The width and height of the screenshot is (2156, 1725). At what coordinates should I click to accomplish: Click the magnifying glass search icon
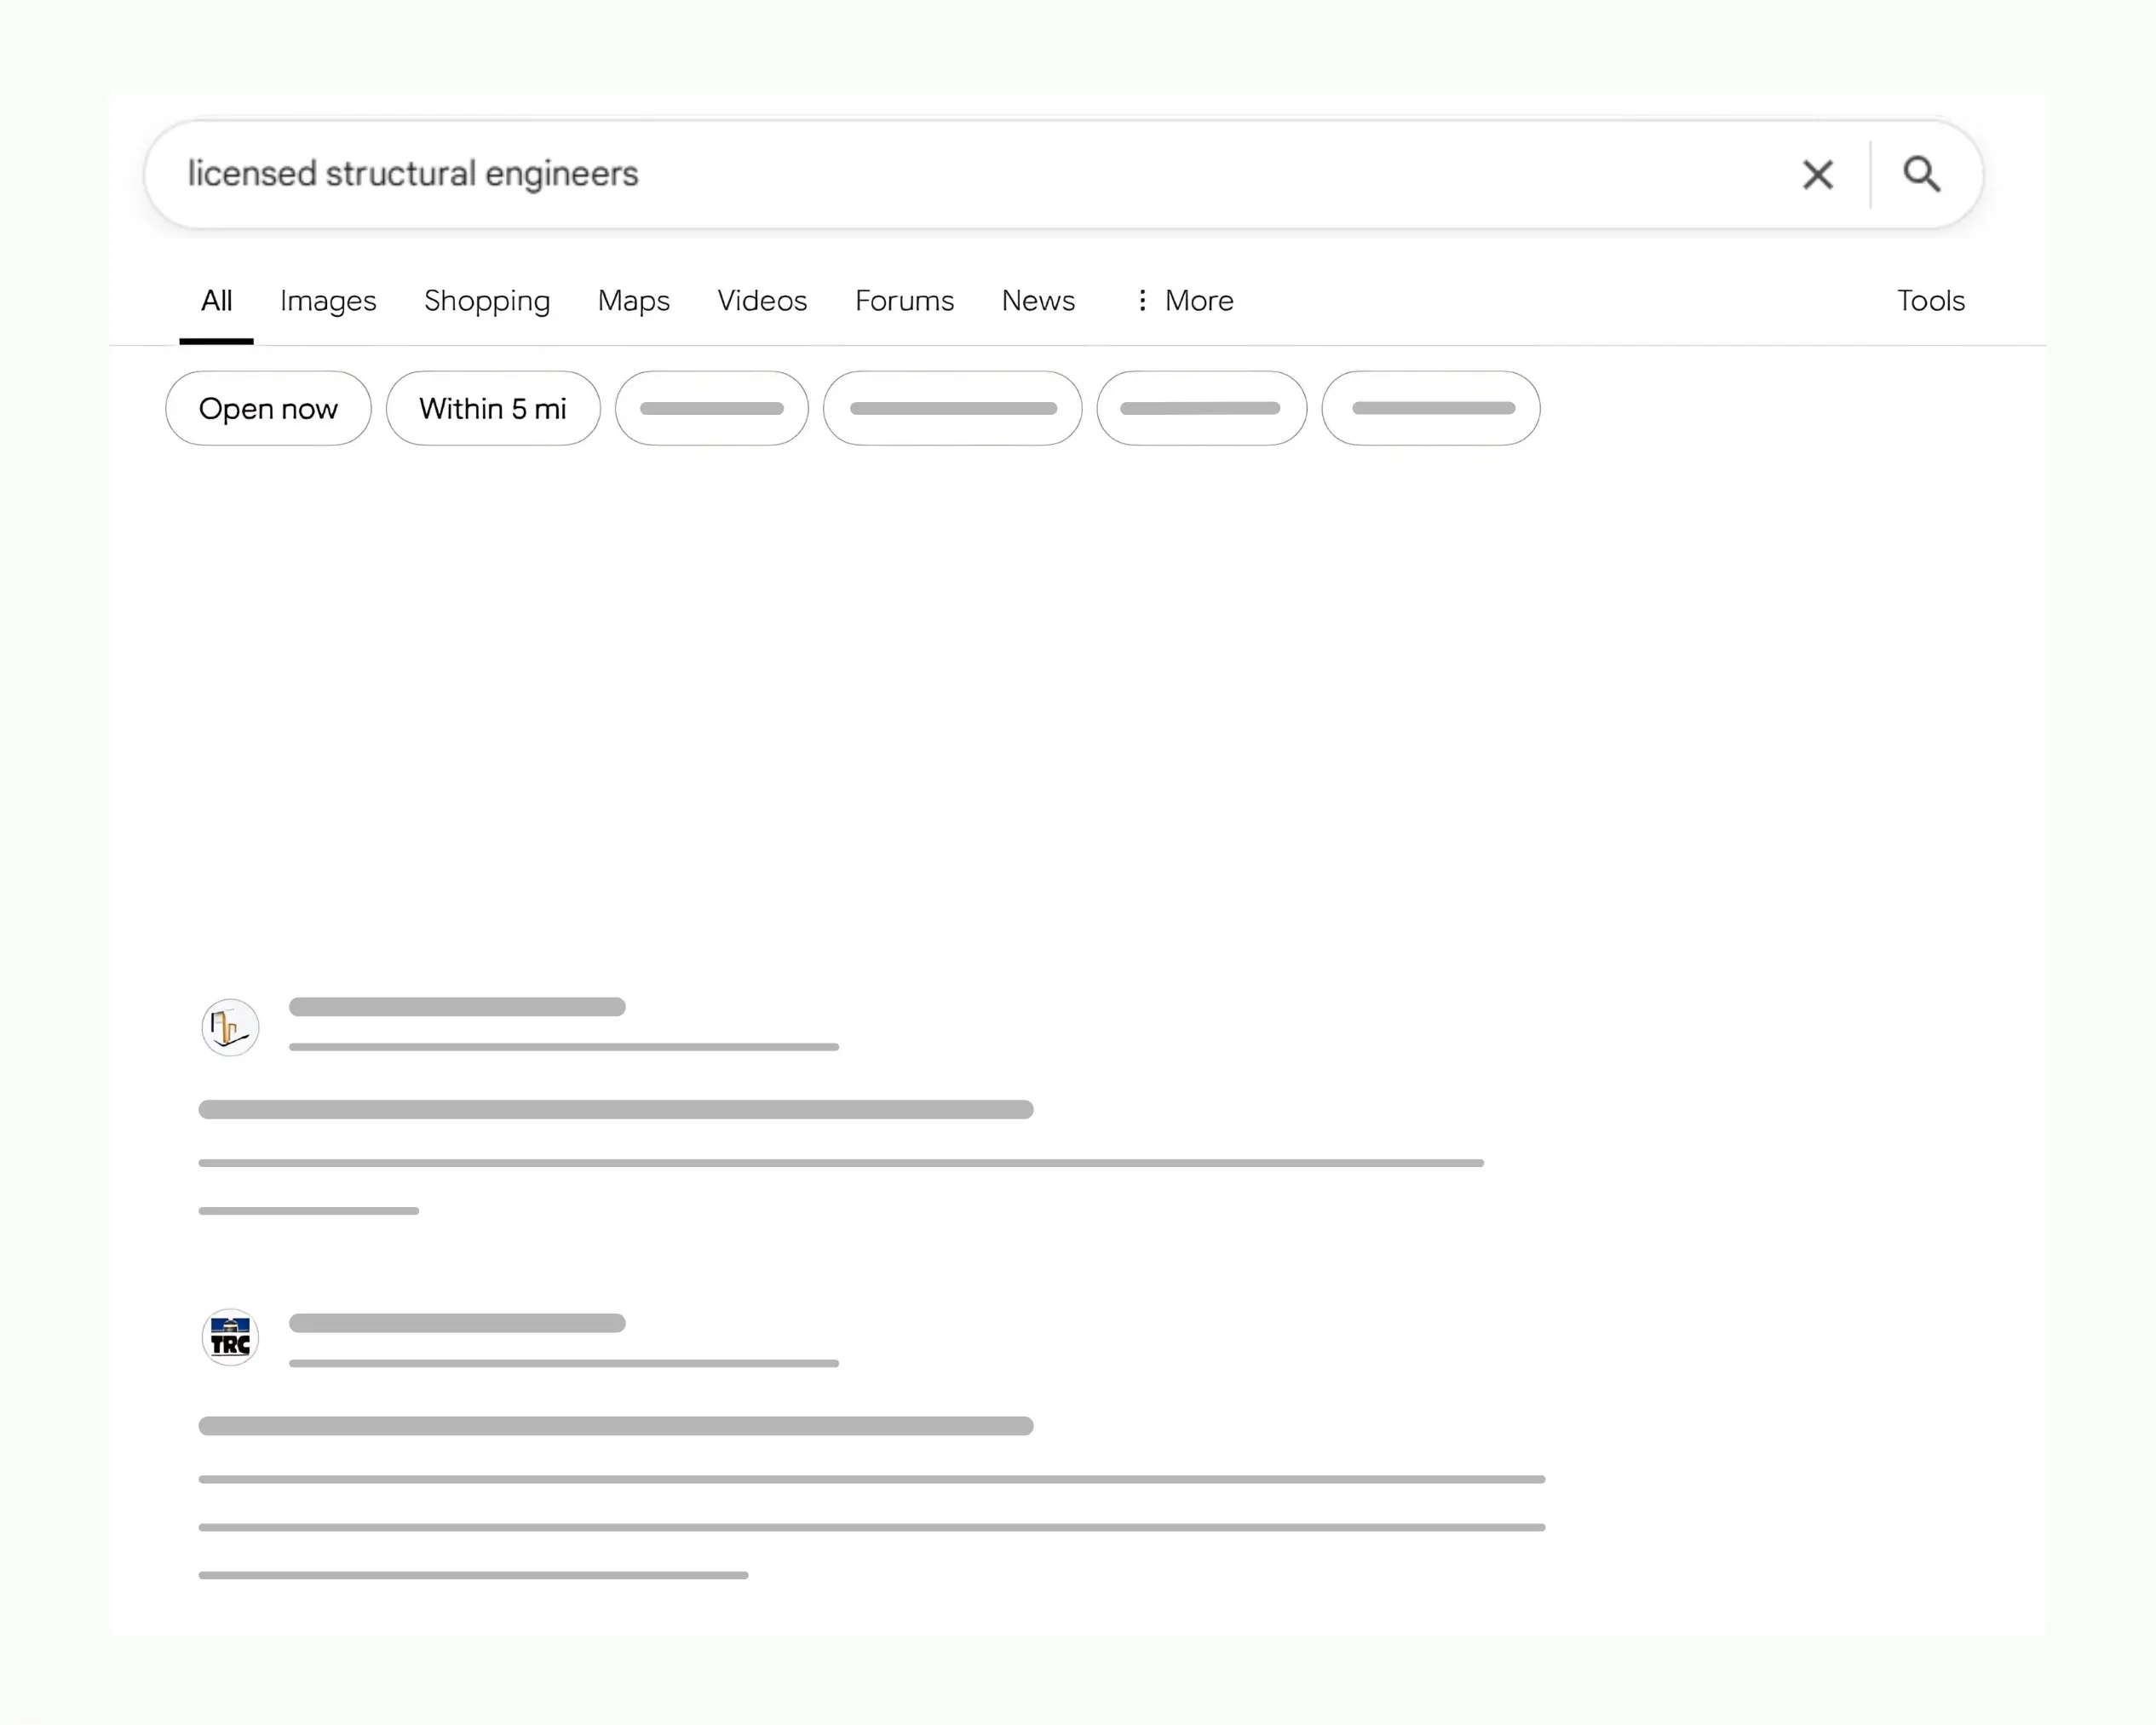click(x=1921, y=174)
